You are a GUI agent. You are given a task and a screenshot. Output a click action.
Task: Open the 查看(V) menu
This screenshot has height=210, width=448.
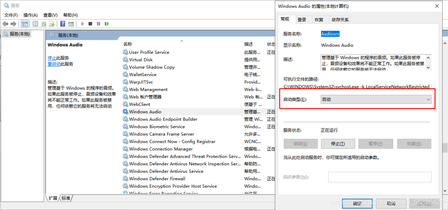pos(50,15)
